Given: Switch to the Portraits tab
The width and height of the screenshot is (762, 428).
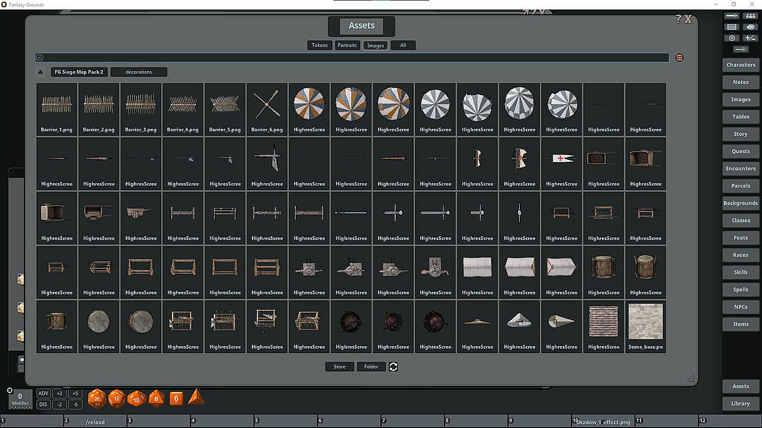Looking at the screenshot, I should pos(347,45).
